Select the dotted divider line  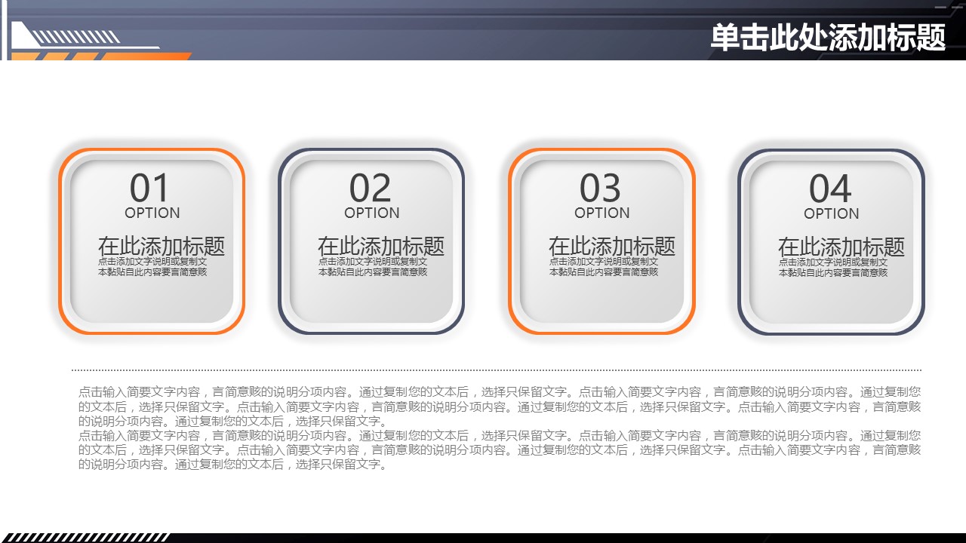tap(496, 370)
